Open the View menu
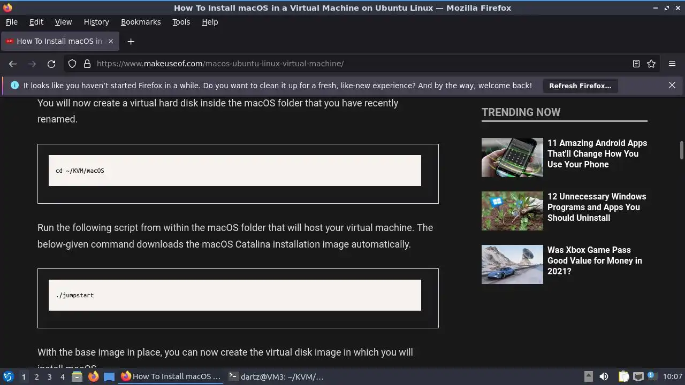Image resolution: width=685 pixels, height=385 pixels. [63, 22]
